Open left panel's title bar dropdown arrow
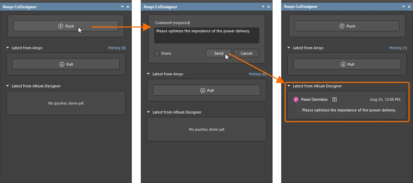This screenshot has height=183, width=413. [123, 7]
